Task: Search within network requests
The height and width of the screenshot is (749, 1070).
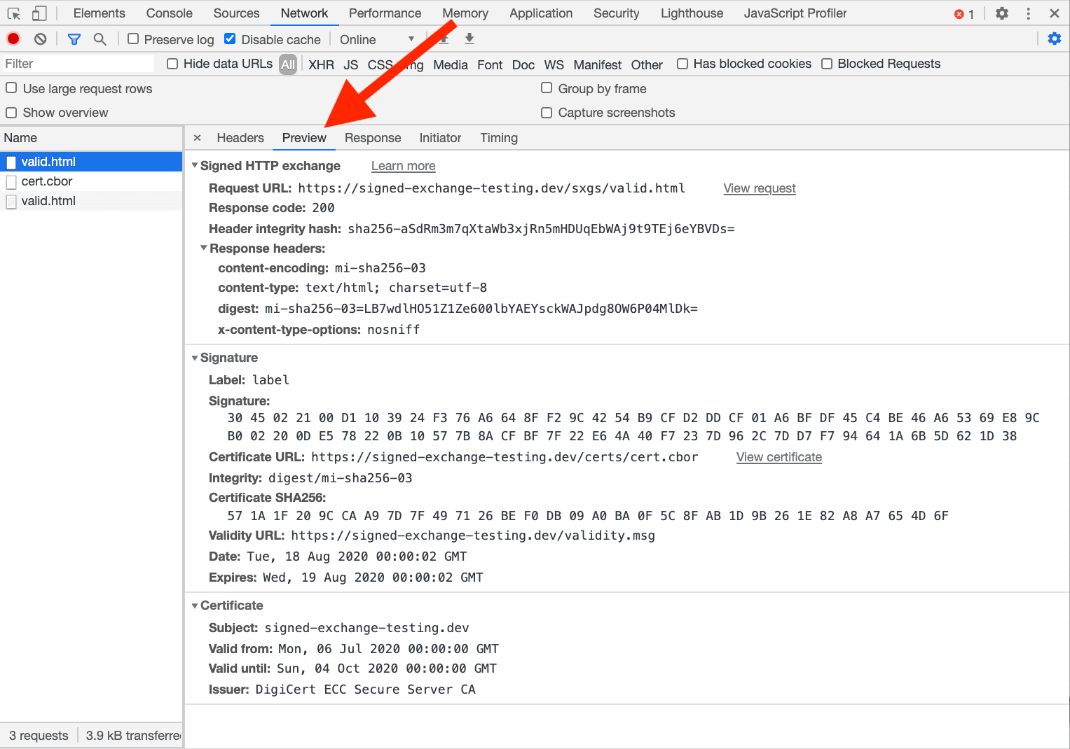Action: coord(100,38)
